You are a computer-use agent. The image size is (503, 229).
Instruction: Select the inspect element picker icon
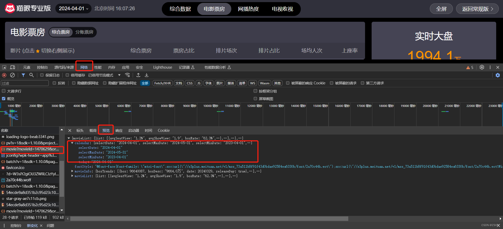click(4, 67)
